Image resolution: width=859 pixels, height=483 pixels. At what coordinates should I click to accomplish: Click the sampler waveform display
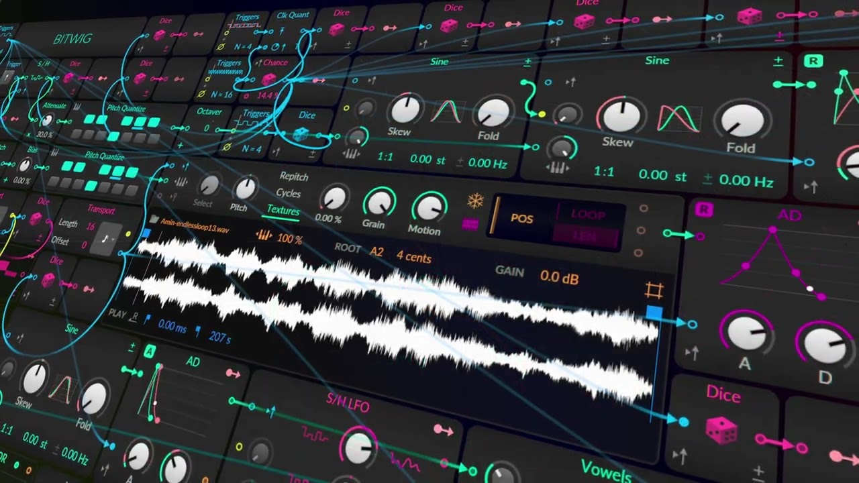tap(393, 315)
